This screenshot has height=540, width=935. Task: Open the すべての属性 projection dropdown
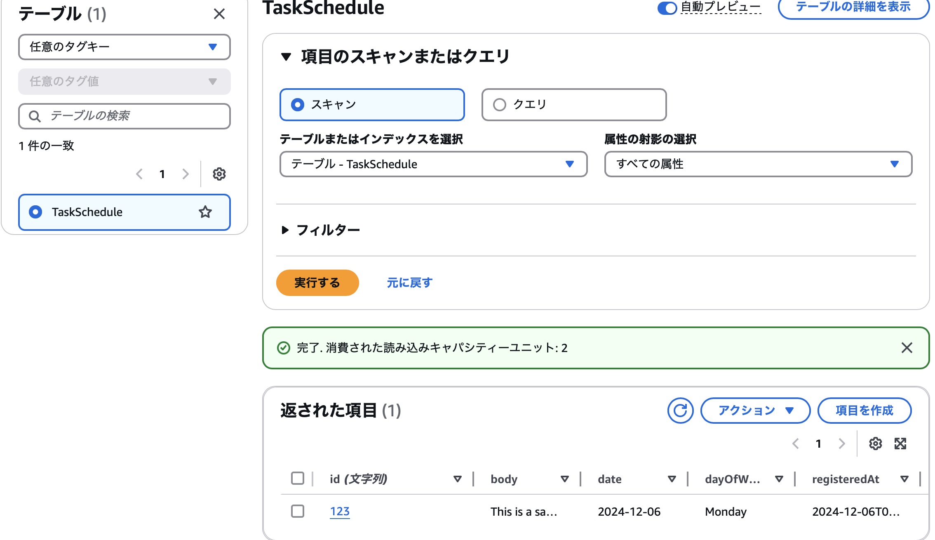tap(758, 164)
